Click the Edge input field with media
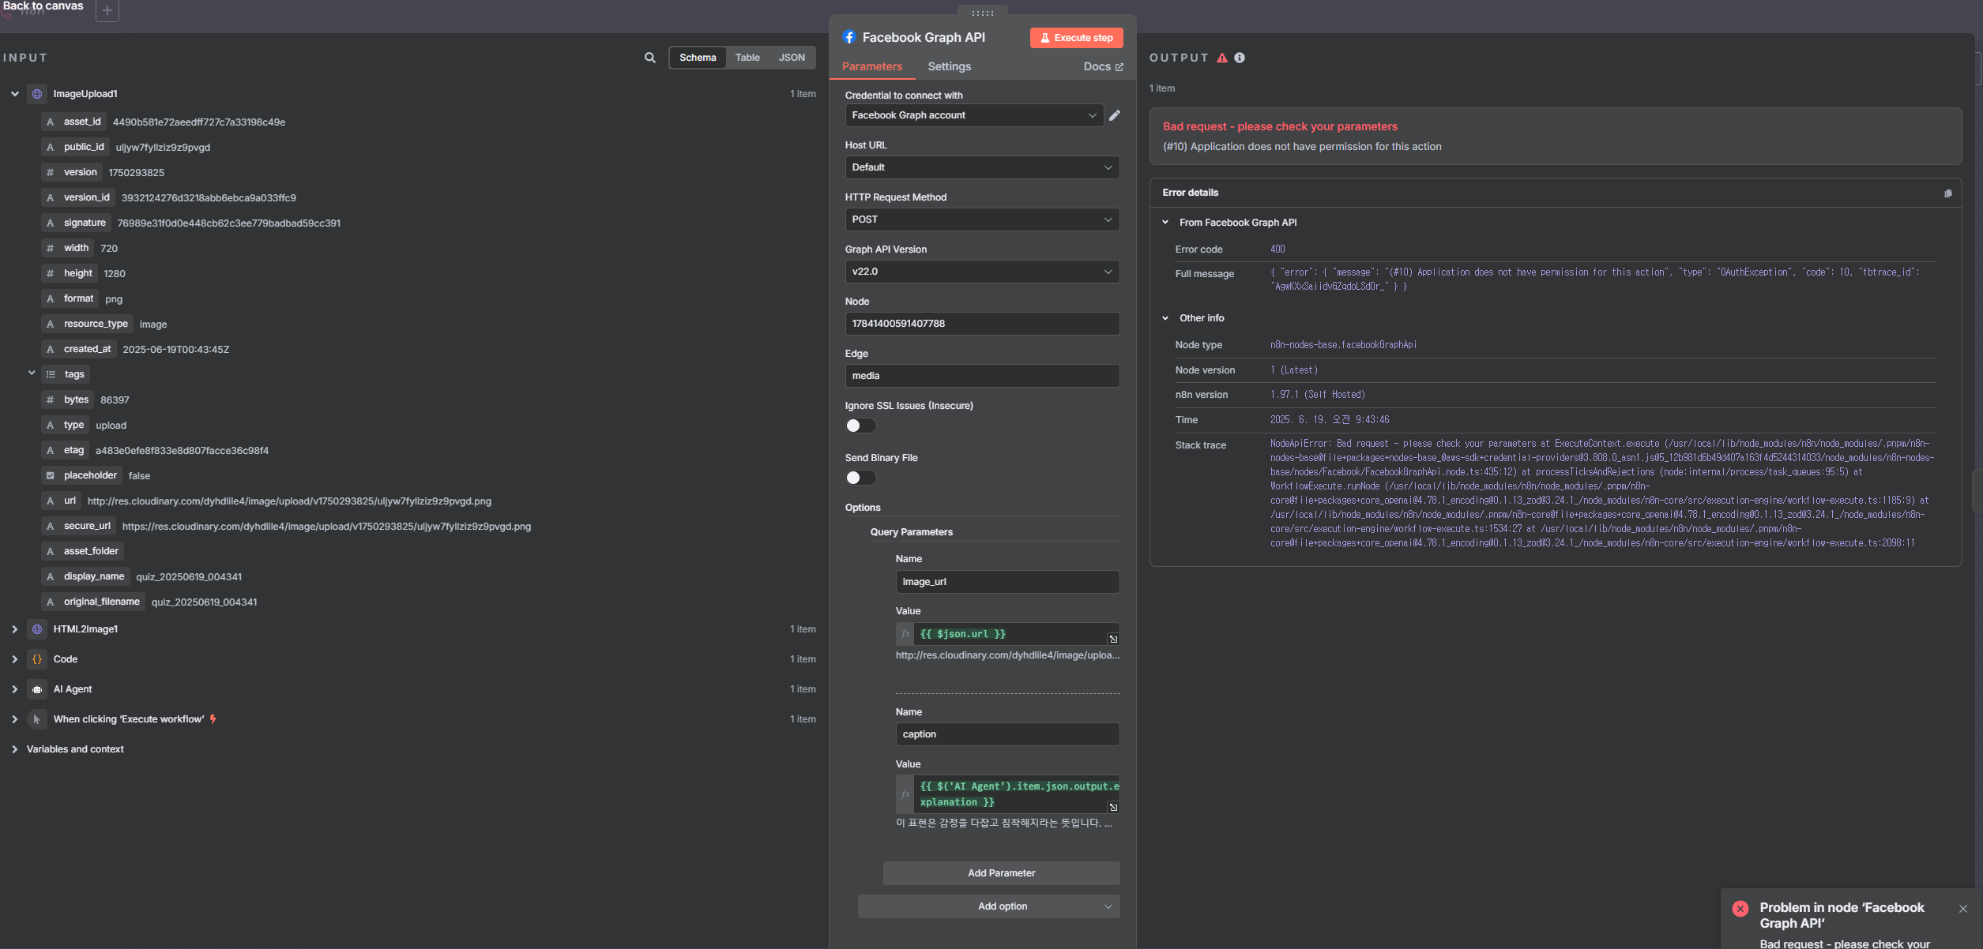Screen dimensions: 1983x949 [x=982, y=376]
